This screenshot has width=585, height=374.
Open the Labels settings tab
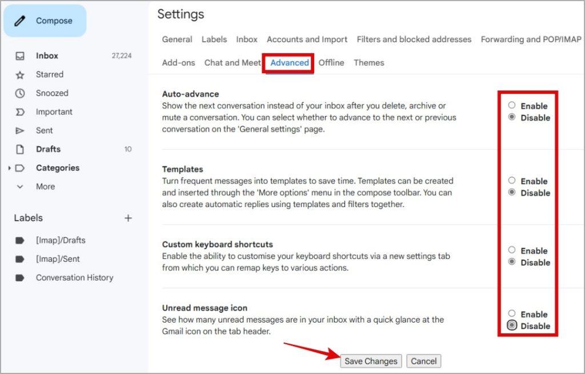pos(214,39)
